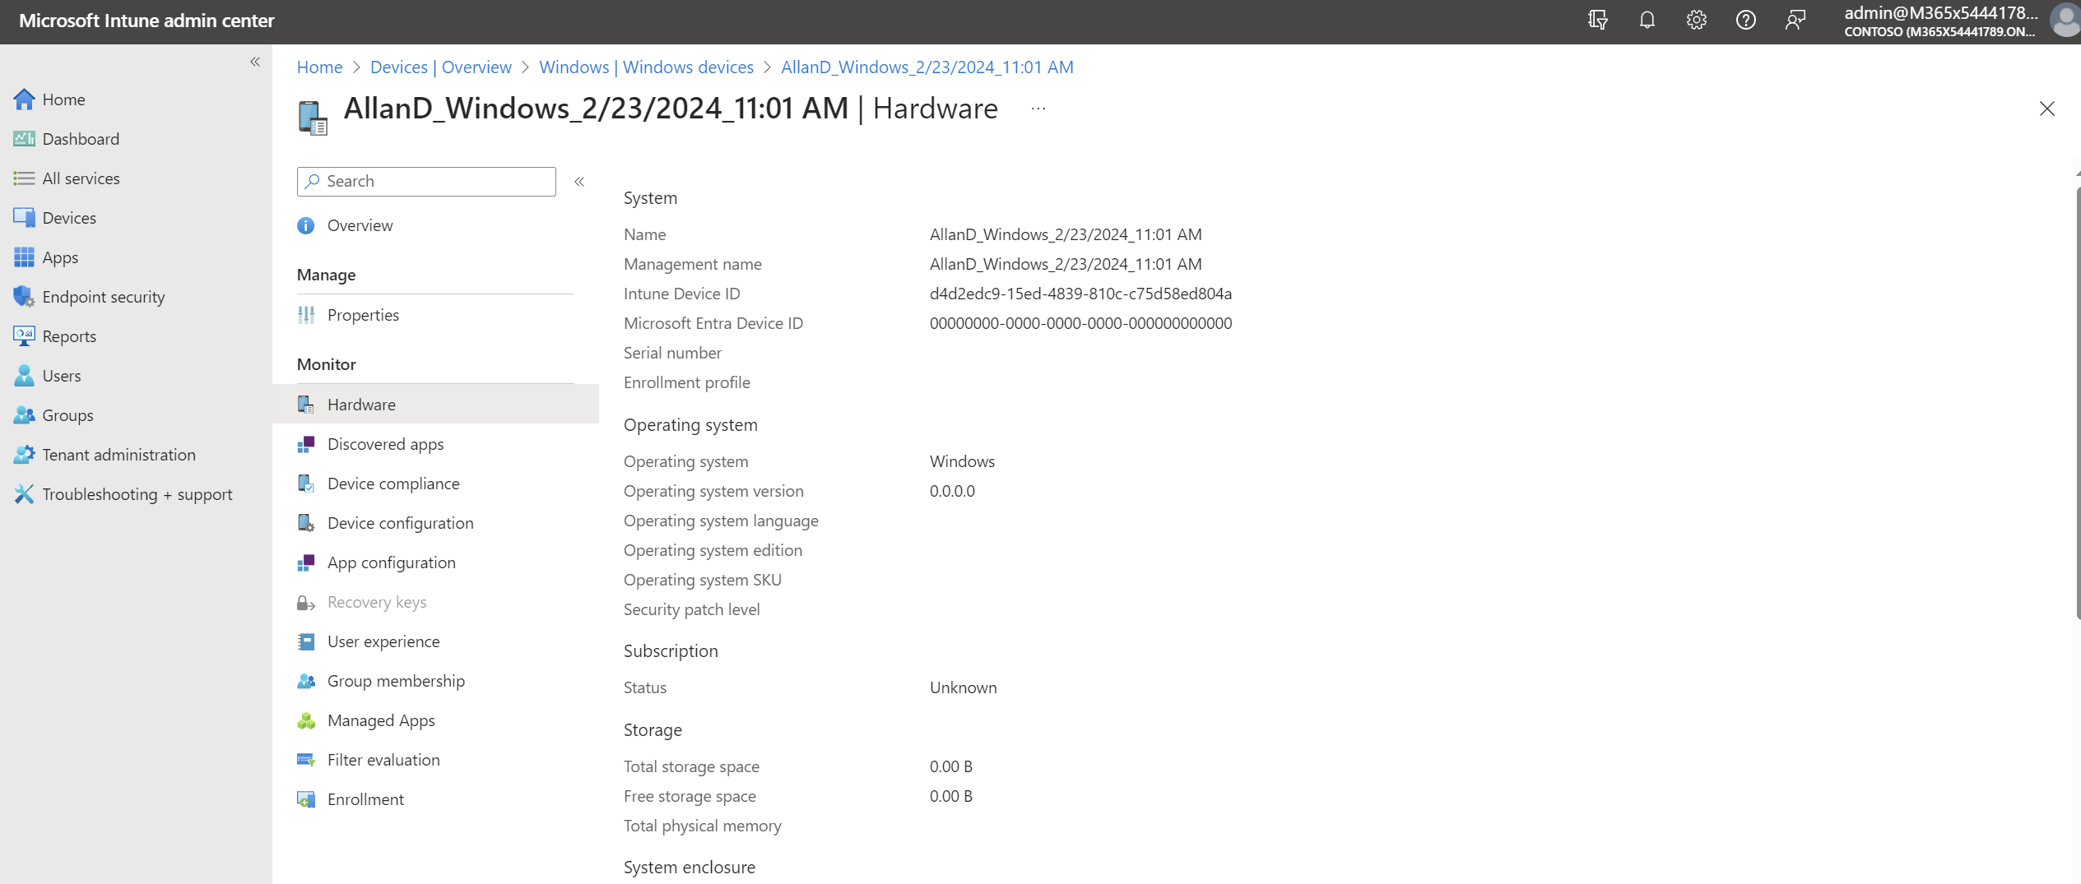This screenshot has height=884, width=2081.
Task: Click the Troubleshooting wrench icon
Action: [24, 494]
